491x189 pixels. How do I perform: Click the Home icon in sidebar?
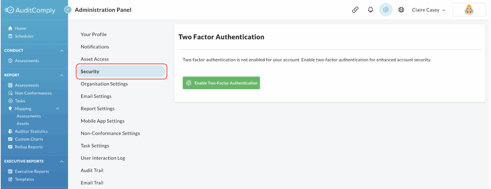tap(10, 28)
